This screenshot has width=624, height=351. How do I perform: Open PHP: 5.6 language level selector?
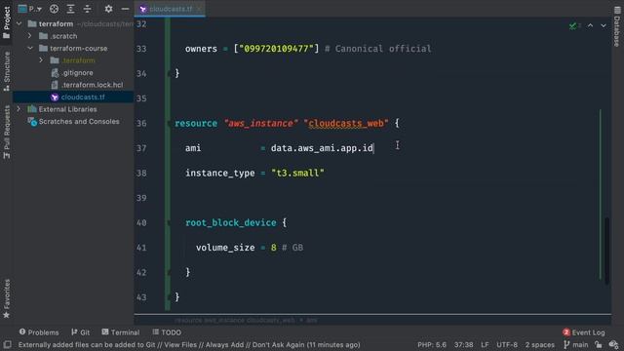432,344
